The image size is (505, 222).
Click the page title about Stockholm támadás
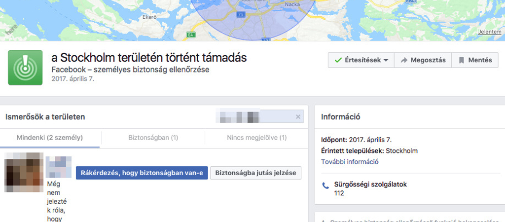(149, 58)
